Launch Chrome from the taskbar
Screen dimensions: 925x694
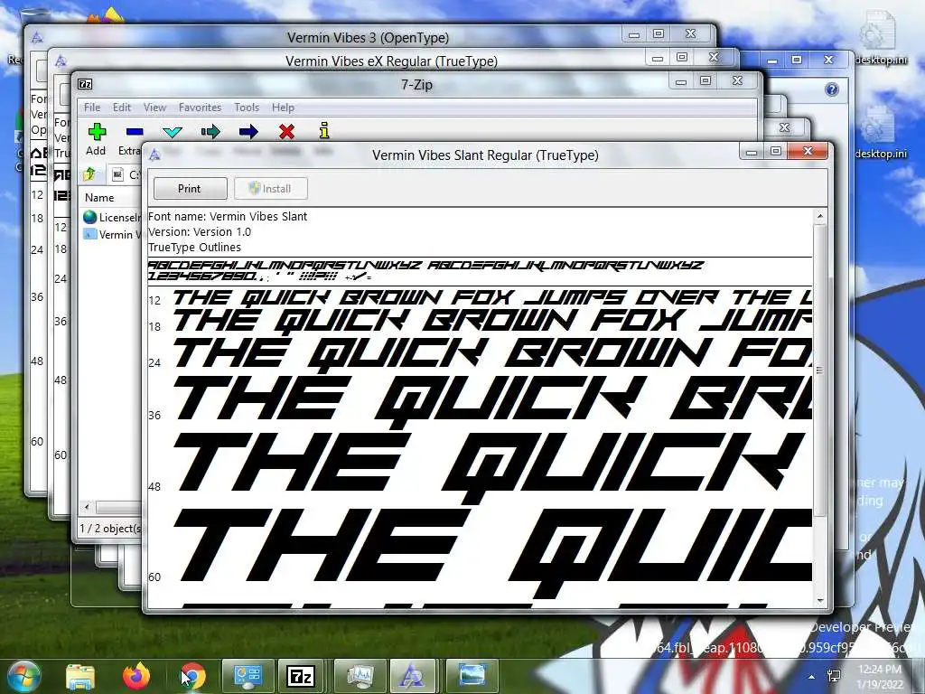pyautogui.click(x=192, y=676)
